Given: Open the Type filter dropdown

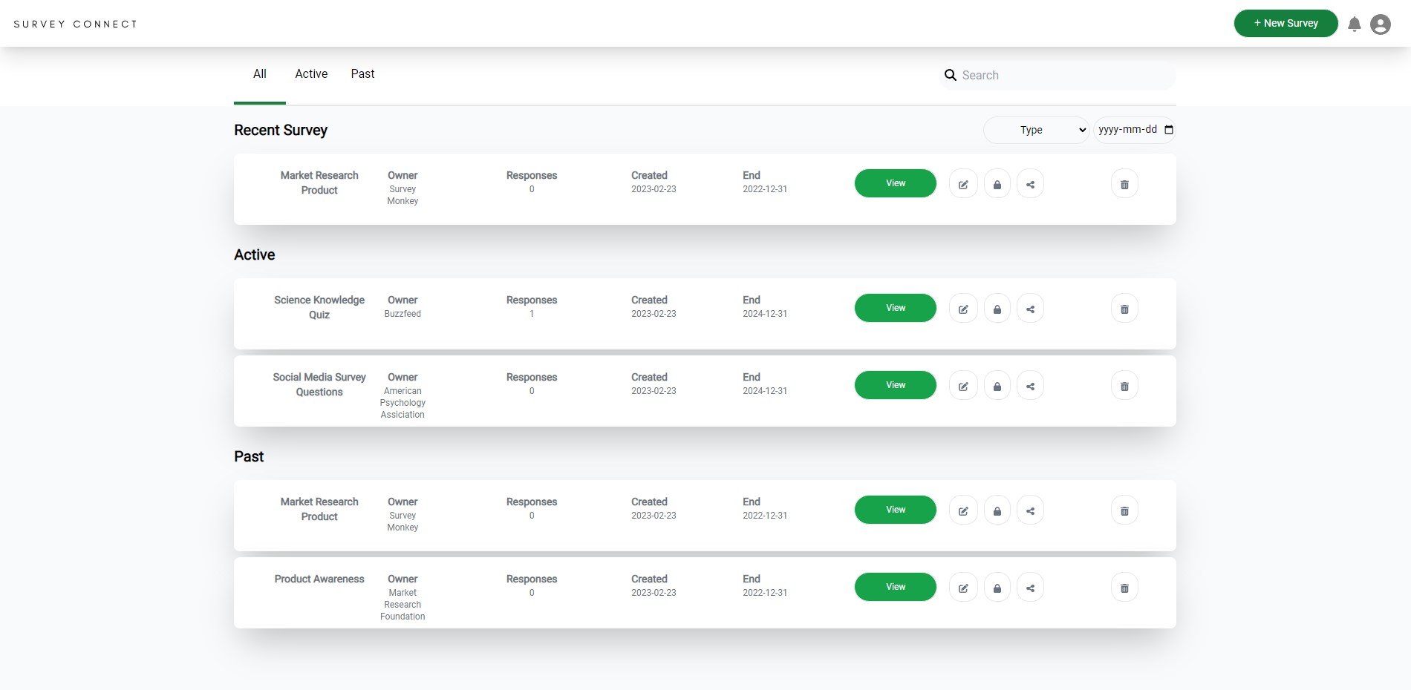Looking at the screenshot, I should pyautogui.click(x=1036, y=130).
